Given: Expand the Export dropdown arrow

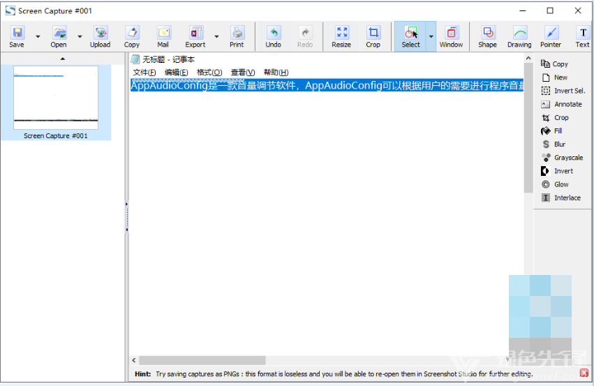Looking at the screenshot, I should (x=216, y=37).
